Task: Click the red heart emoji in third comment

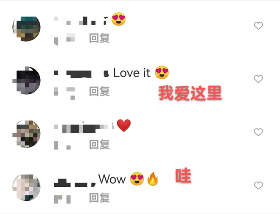Action: tap(124, 125)
